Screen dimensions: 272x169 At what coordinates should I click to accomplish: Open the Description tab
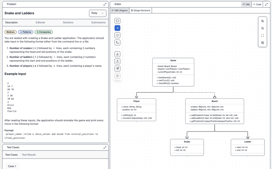pyautogui.click(x=11, y=22)
